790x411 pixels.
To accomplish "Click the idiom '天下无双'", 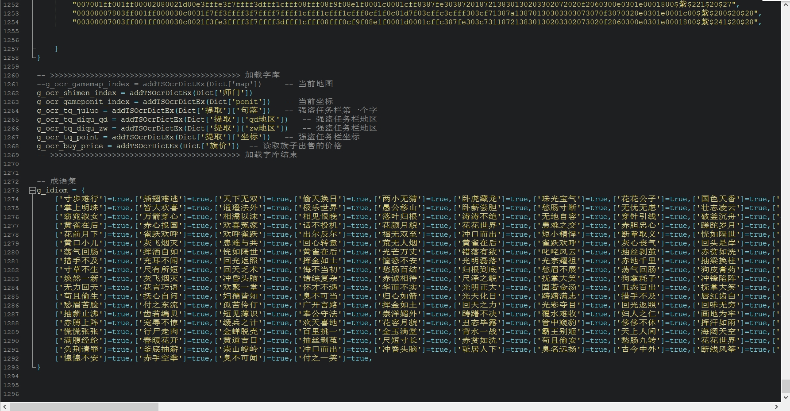I will pyautogui.click(x=240, y=199).
